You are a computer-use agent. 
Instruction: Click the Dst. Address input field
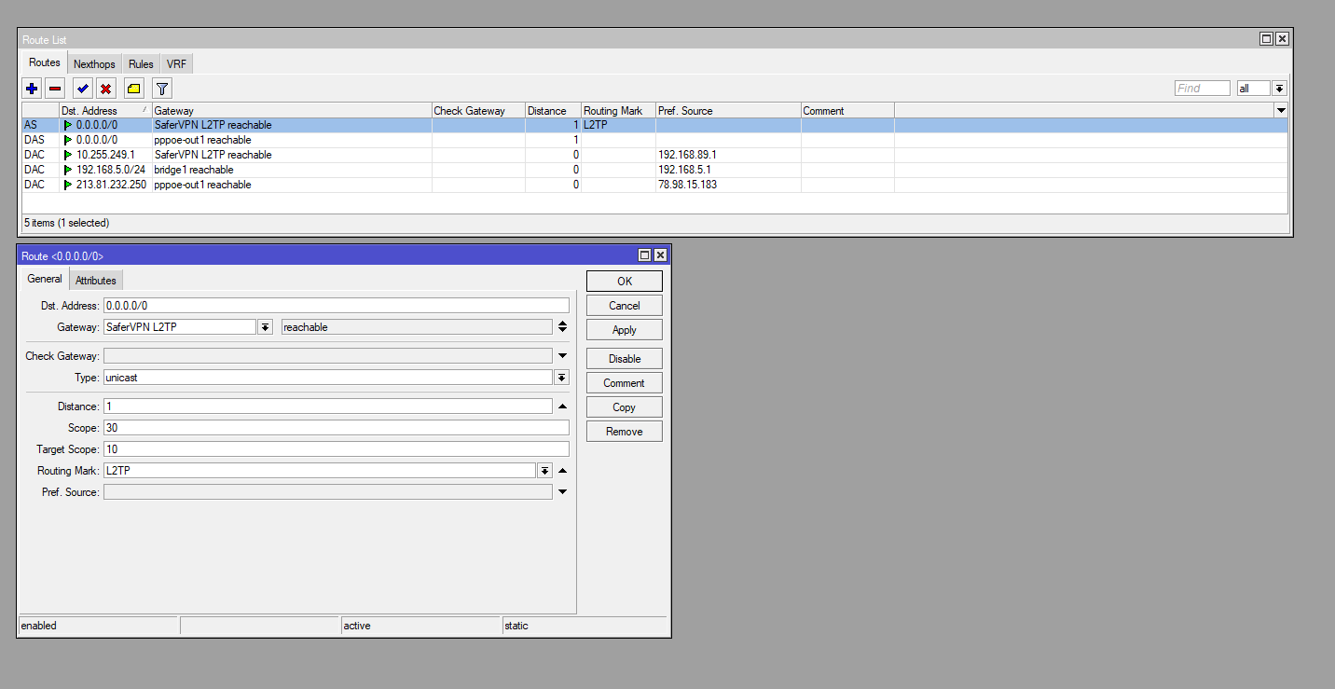click(x=336, y=305)
